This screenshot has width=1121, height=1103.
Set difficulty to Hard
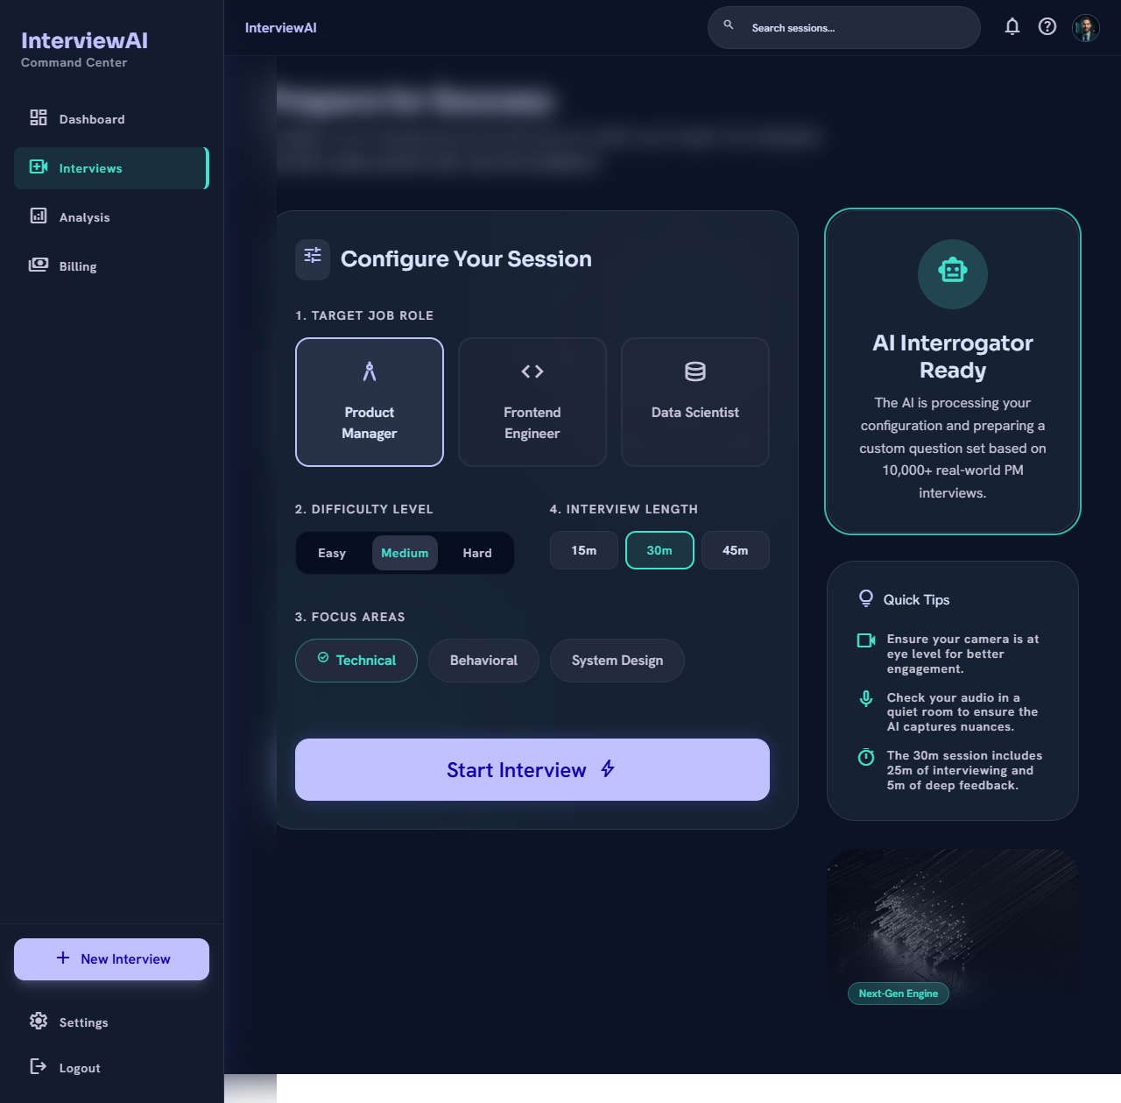pyautogui.click(x=477, y=553)
